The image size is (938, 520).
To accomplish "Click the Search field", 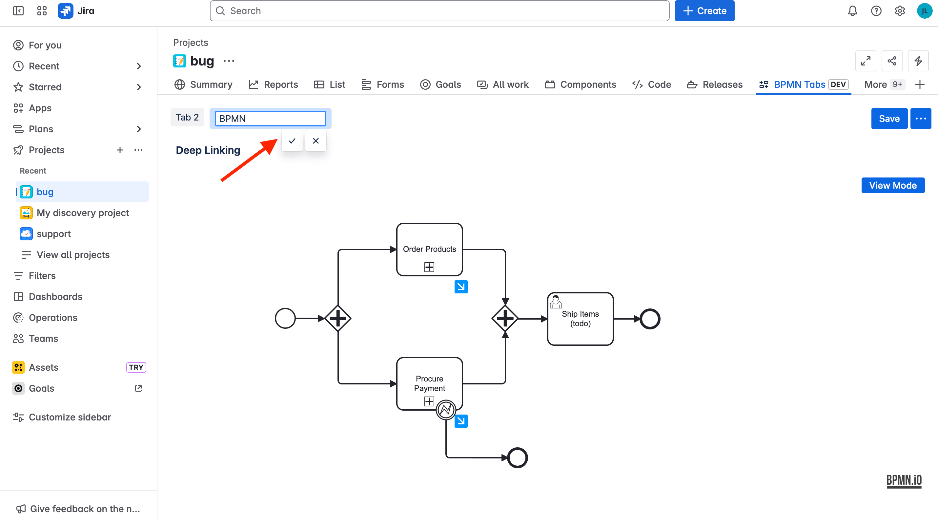I will (x=439, y=11).
